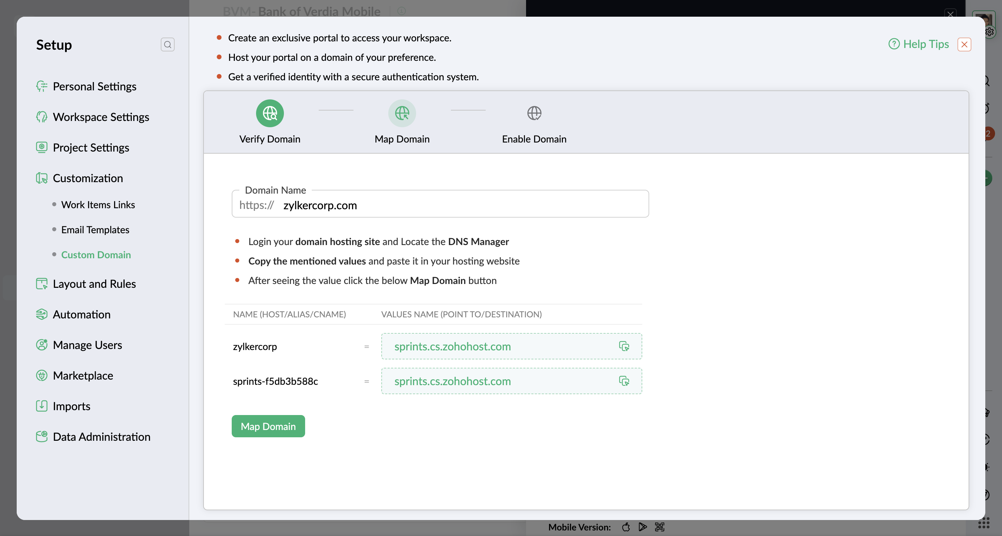Open the Google Play mobile icon

tap(643, 527)
